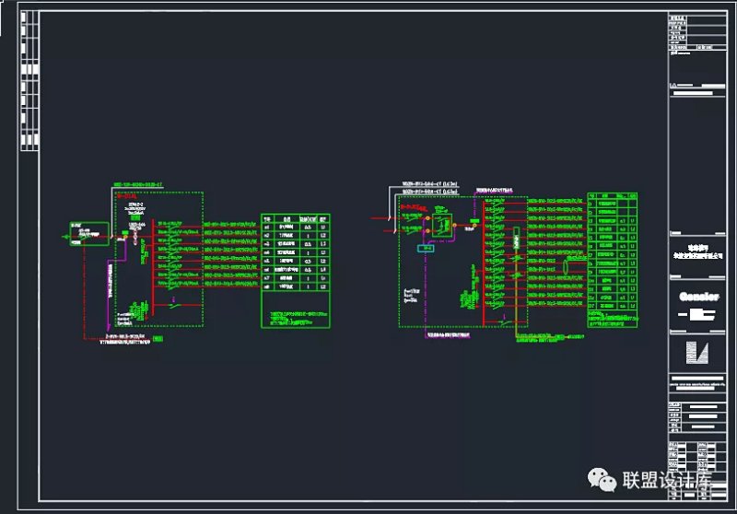Click the cyan rectangle component in right panel

[425, 248]
